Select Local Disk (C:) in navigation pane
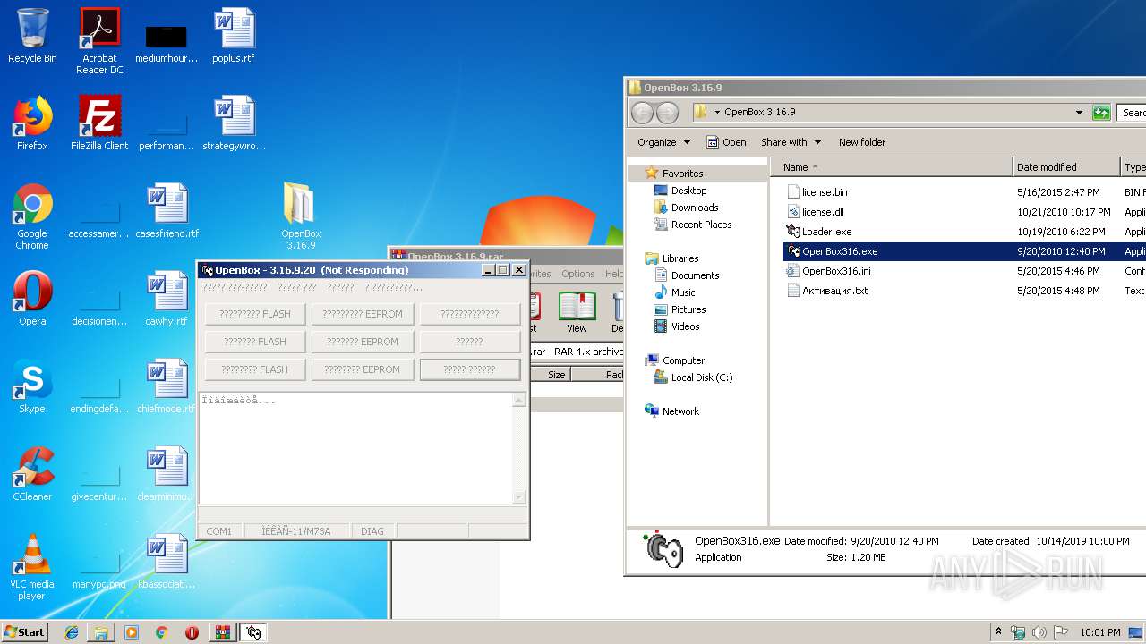This screenshot has height=644, width=1146. click(702, 377)
